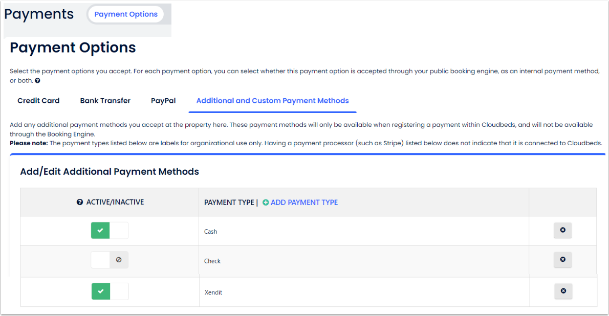Delete the Cash payment type
The image size is (609, 316).
click(562, 231)
